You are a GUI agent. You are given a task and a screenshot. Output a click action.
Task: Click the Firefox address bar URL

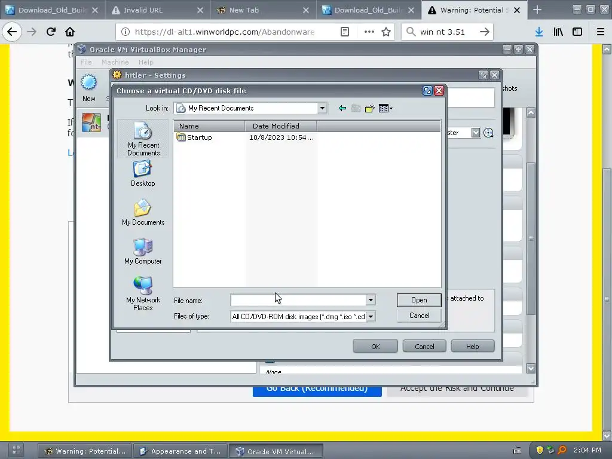tap(225, 32)
